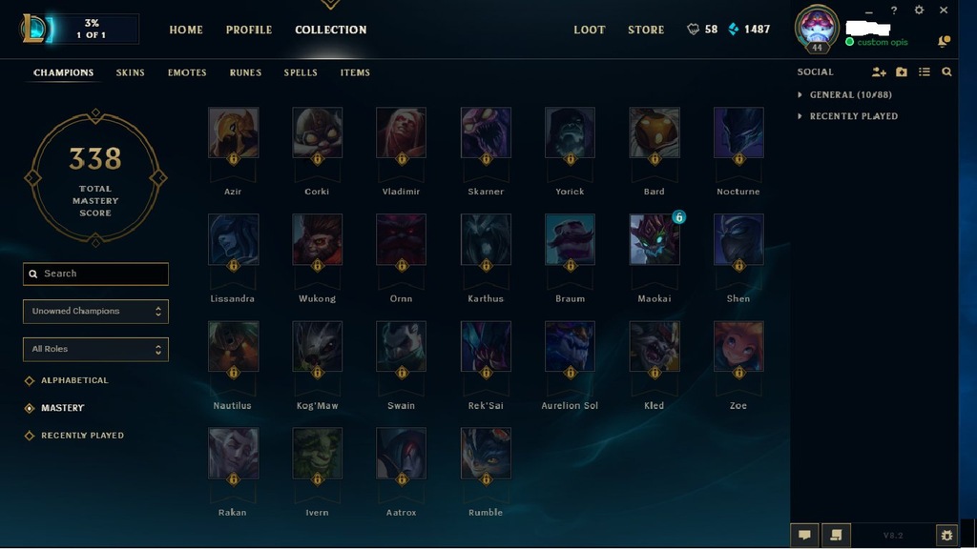Image resolution: width=977 pixels, height=549 pixels.
Task: Open the Unowned Champions filter dropdown
Action: click(x=95, y=312)
